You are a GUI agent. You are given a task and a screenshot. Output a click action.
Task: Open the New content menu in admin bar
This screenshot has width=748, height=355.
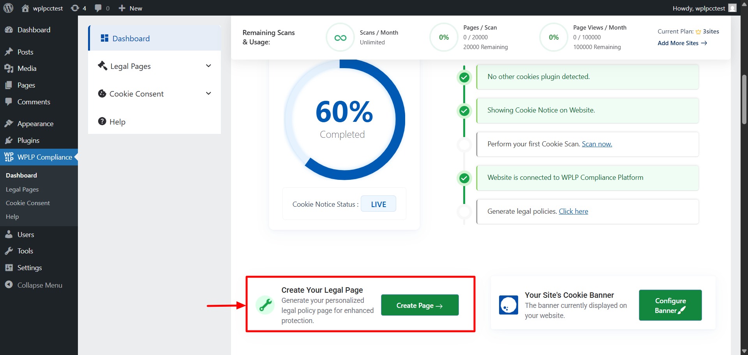(131, 8)
